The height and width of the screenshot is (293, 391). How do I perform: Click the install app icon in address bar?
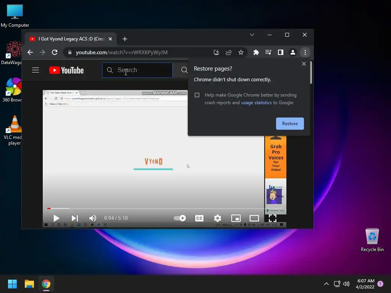coord(217,52)
